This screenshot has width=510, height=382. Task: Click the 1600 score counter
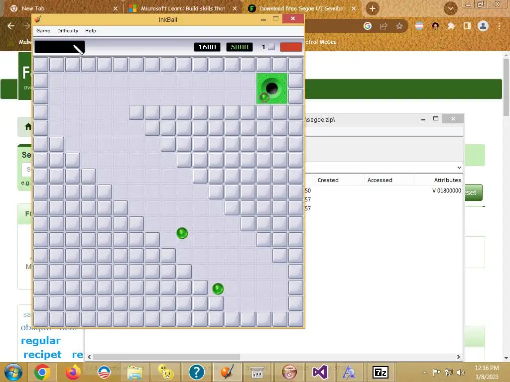click(x=207, y=47)
